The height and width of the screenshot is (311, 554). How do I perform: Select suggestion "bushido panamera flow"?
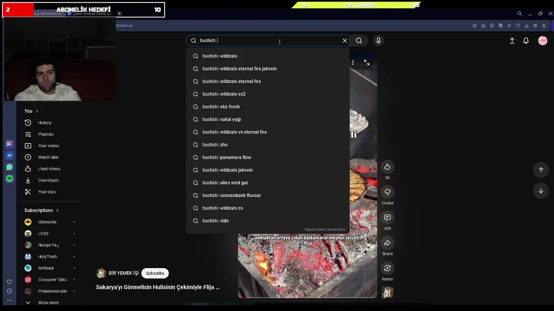click(267, 157)
